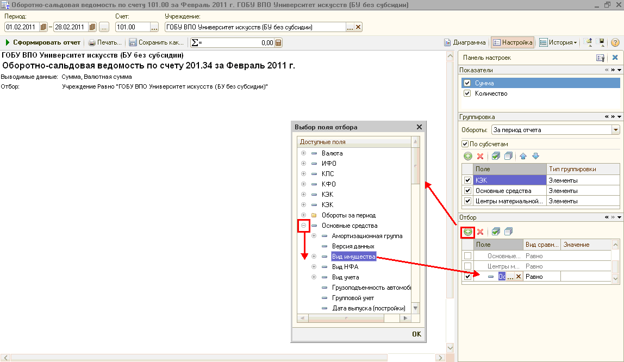624x362 pixels.
Task: Open calendar picker for start date 01.02.2011
Action: (44, 27)
